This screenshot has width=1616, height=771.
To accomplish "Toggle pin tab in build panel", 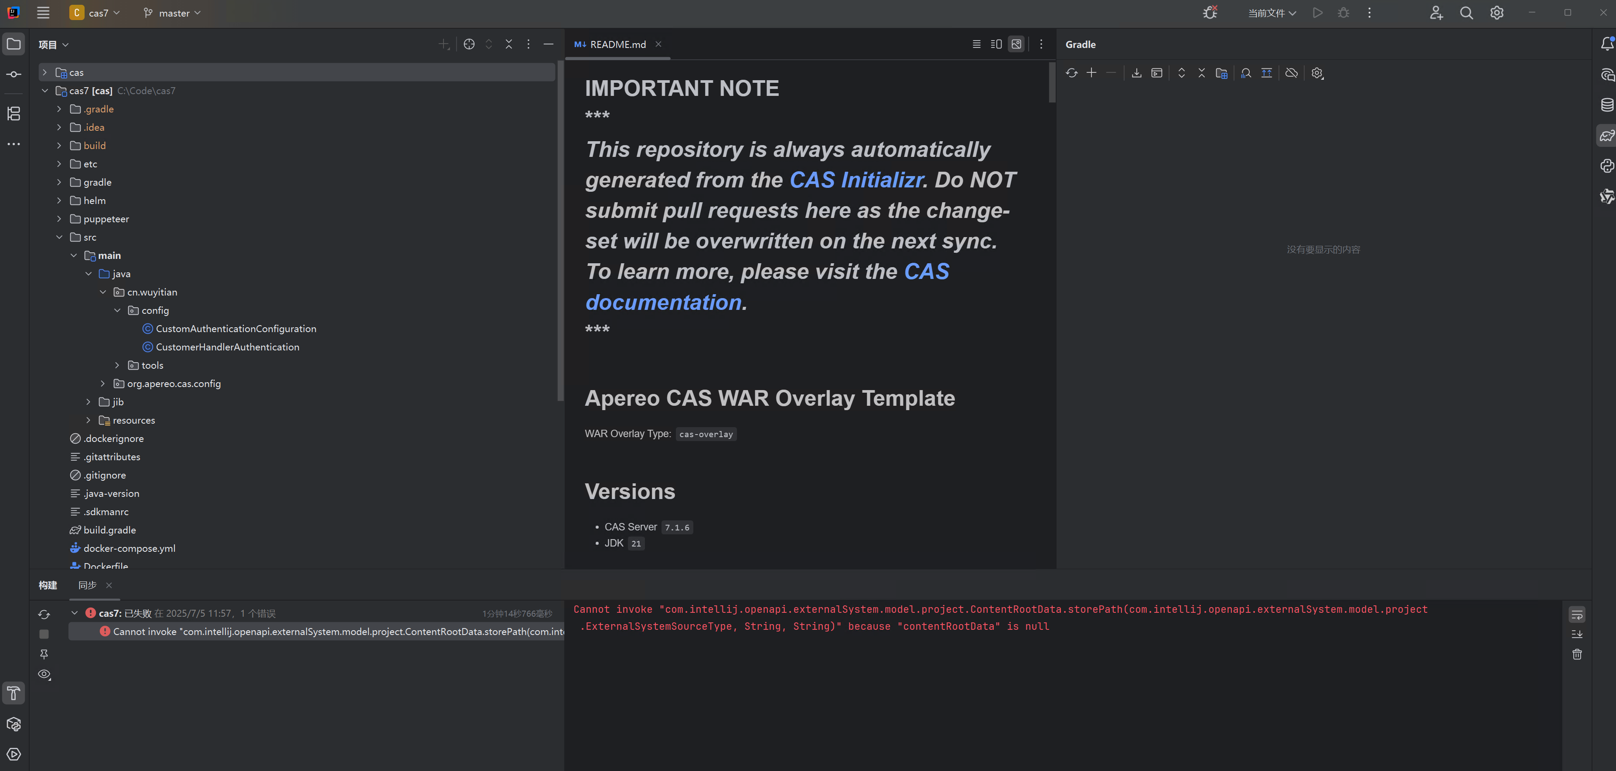I will (x=44, y=654).
